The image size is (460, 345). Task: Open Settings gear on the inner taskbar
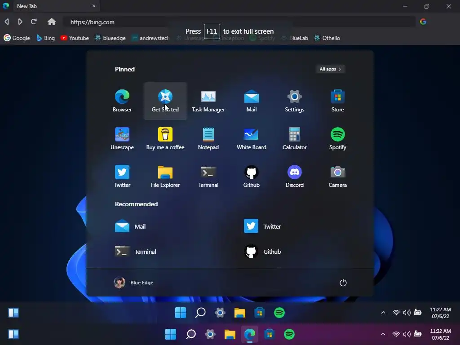220,313
